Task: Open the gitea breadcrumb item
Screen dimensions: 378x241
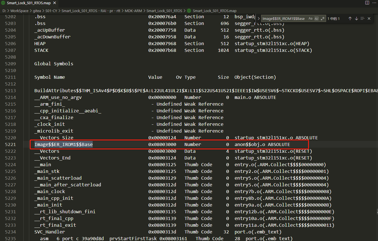Action: coord(37,11)
